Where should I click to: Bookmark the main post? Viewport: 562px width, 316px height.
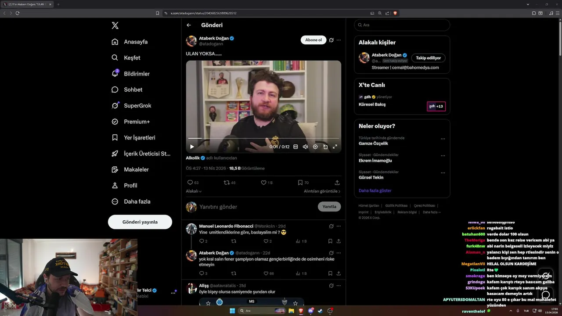coord(303,183)
